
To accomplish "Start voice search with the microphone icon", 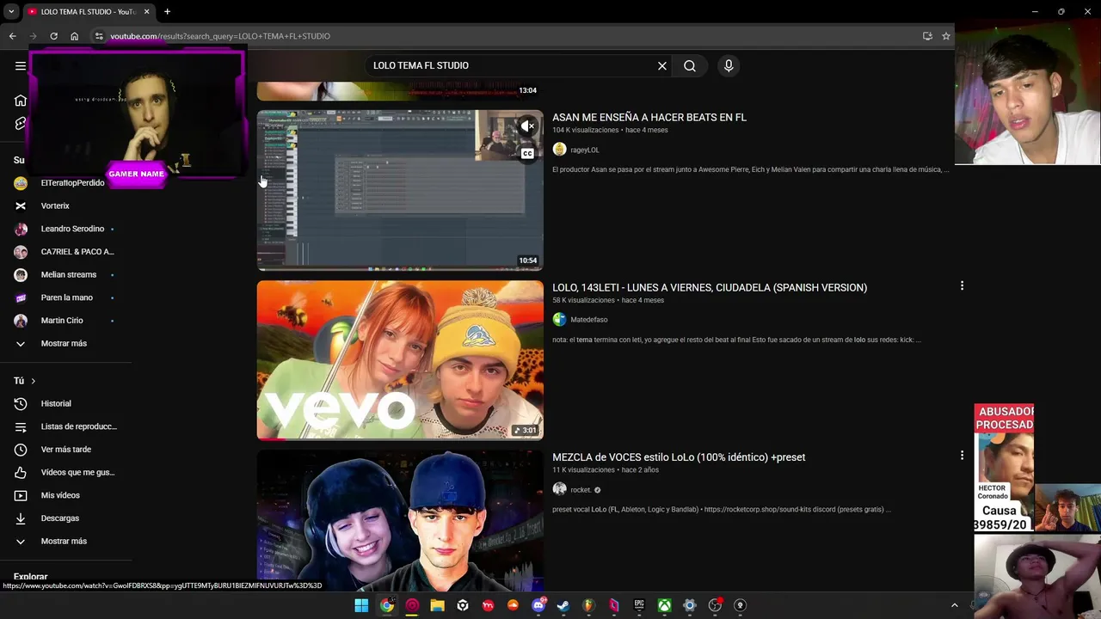I will [729, 65].
